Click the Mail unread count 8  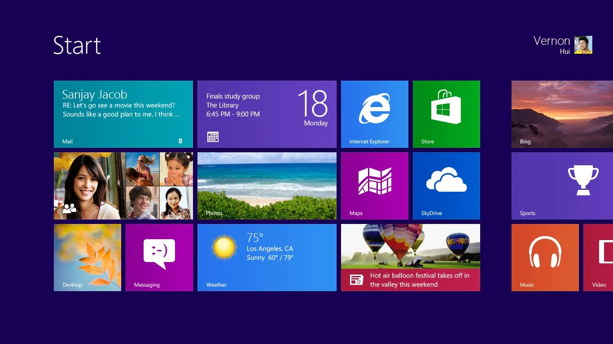pos(180,141)
